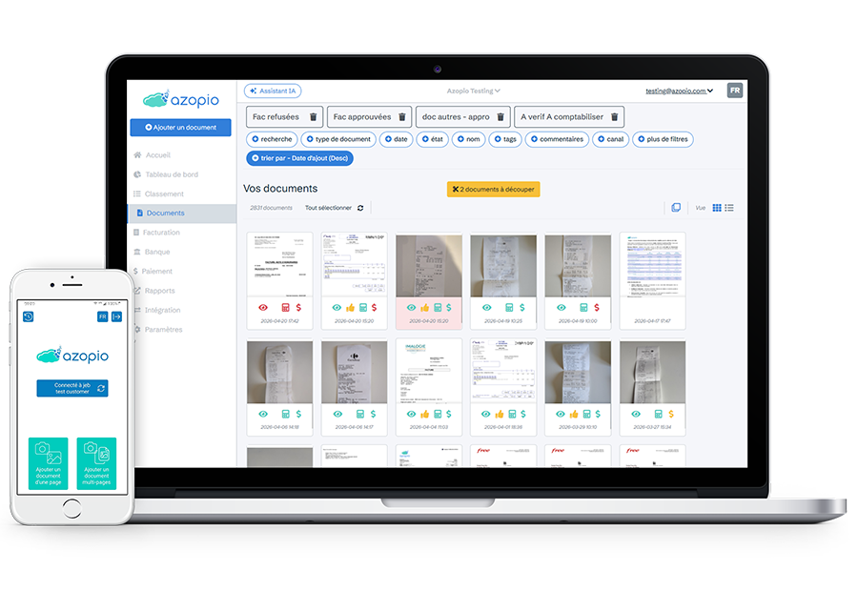Click the Ajouter un document button
858x591 pixels.
pyautogui.click(x=179, y=127)
